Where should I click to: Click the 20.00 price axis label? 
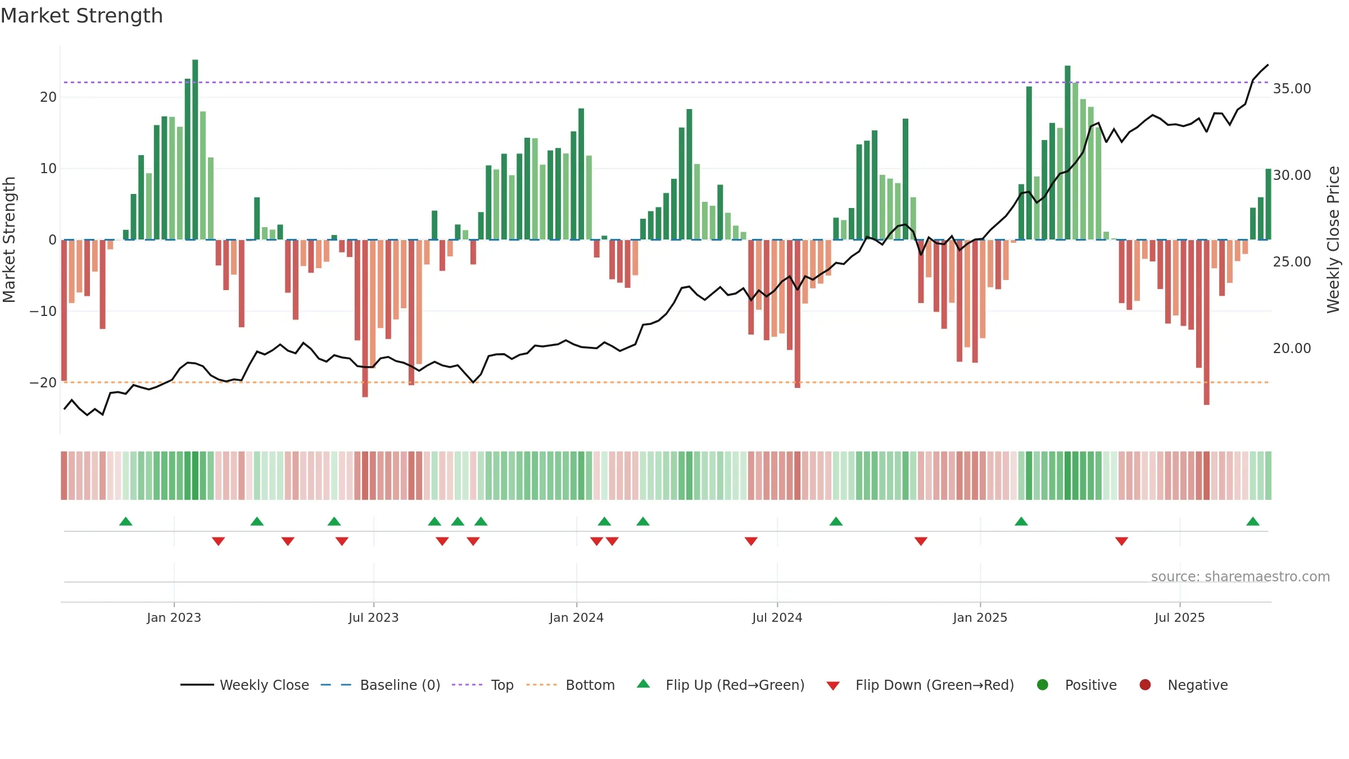pos(1292,349)
